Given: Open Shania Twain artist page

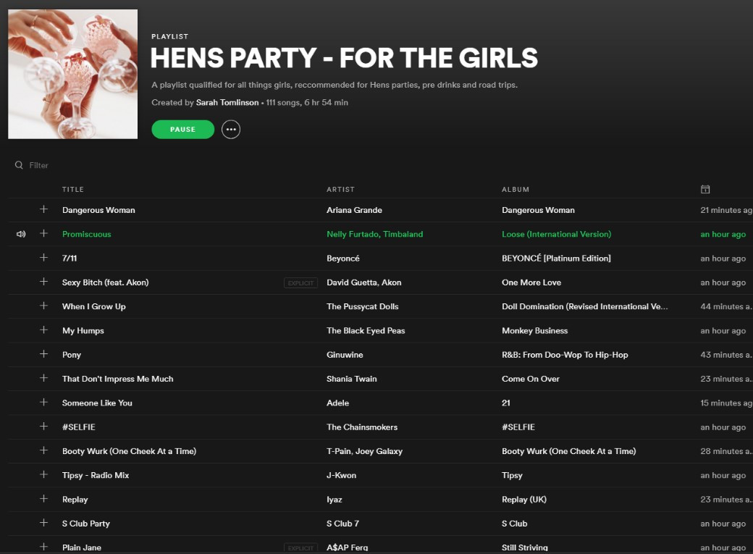Looking at the screenshot, I should point(352,379).
